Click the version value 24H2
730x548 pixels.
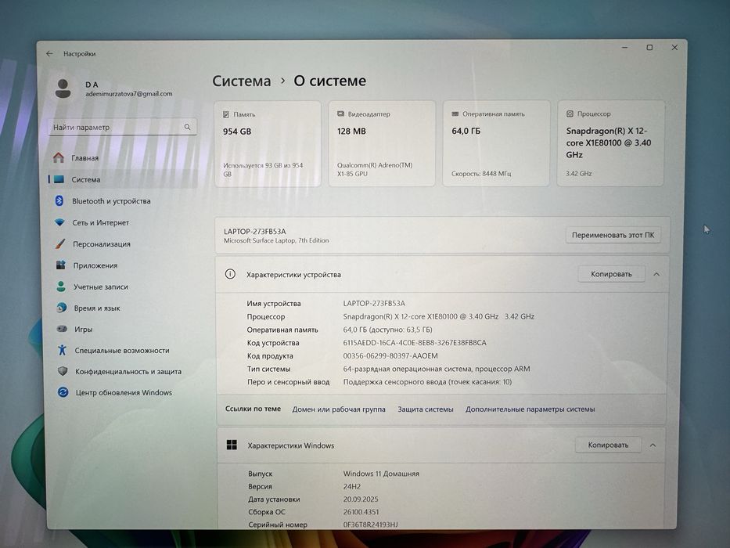(351, 486)
